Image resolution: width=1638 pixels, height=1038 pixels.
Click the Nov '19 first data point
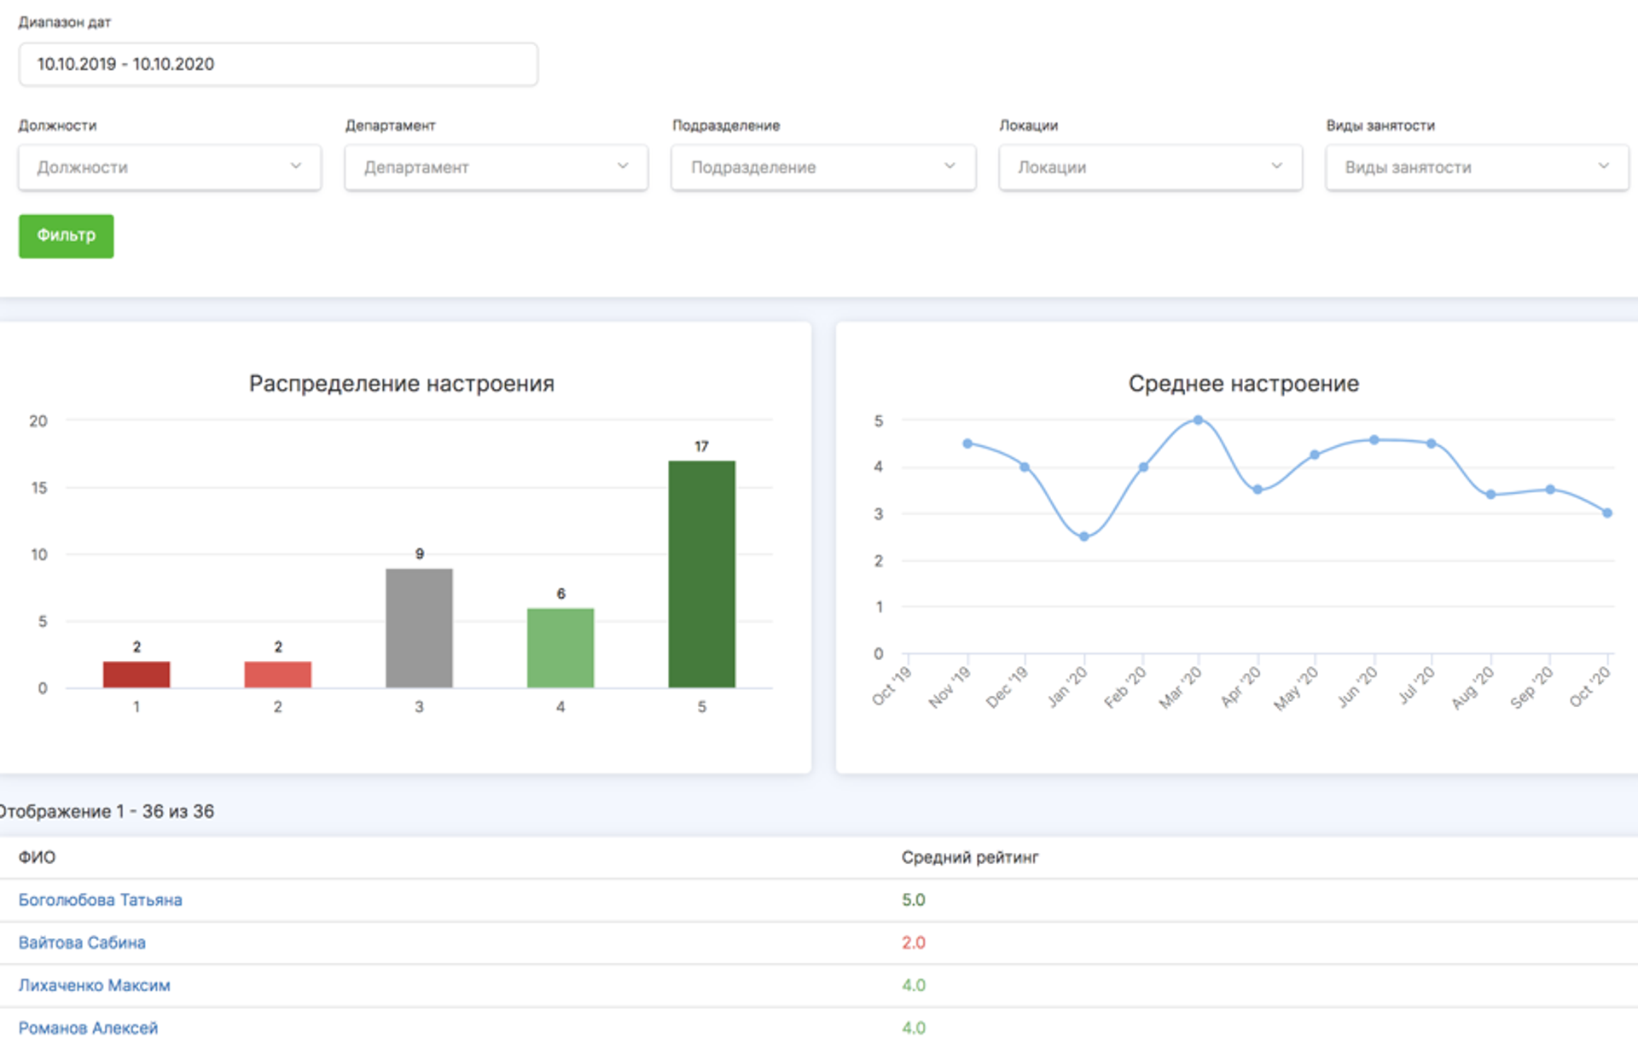click(x=967, y=444)
